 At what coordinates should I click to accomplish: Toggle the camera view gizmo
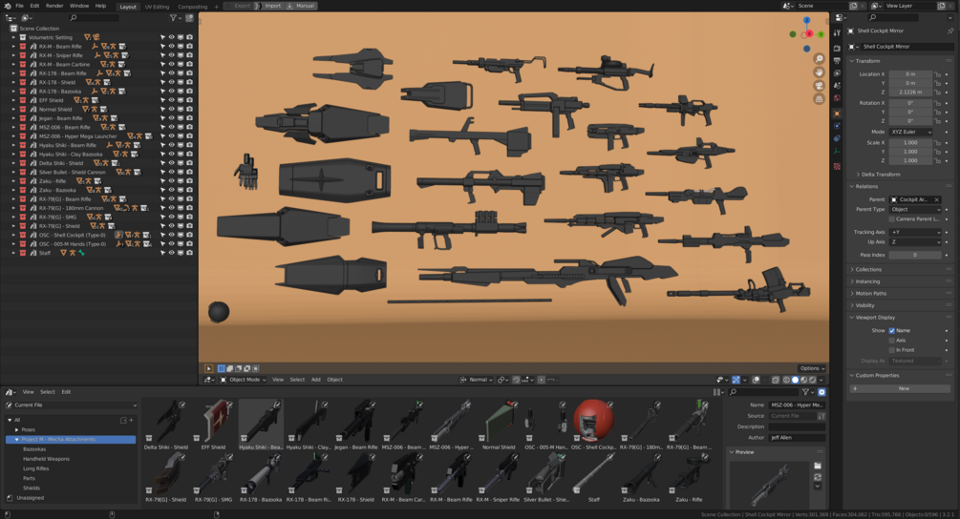coord(819,86)
